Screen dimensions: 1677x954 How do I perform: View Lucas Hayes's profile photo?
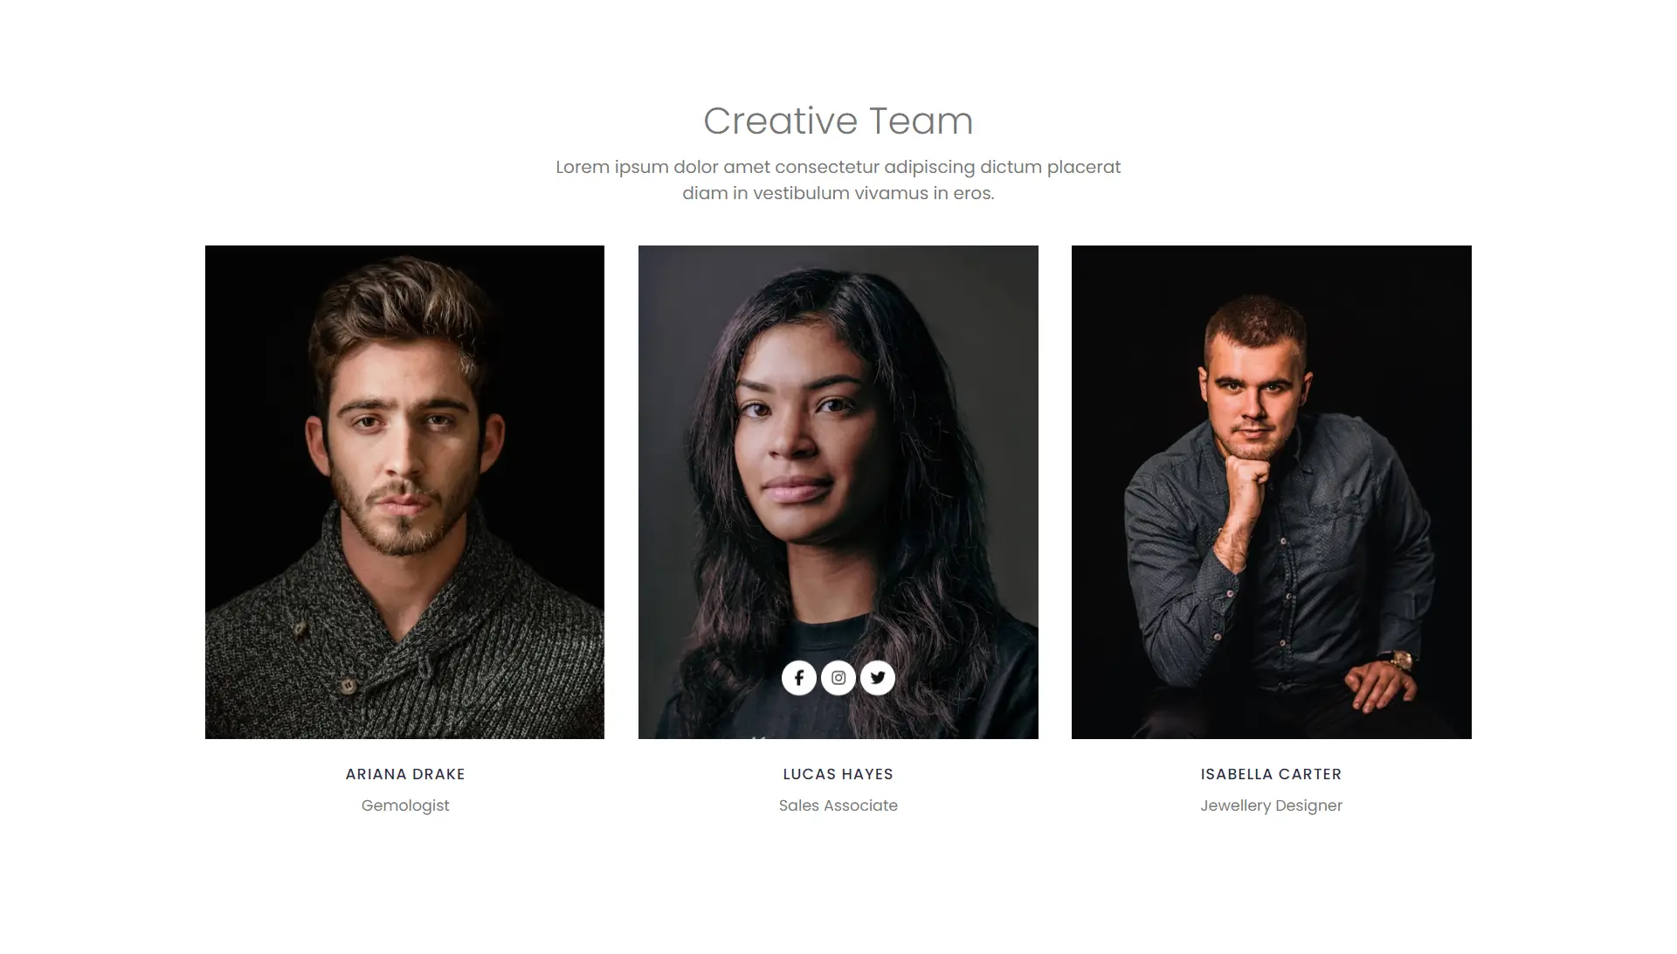tap(838, 492)
